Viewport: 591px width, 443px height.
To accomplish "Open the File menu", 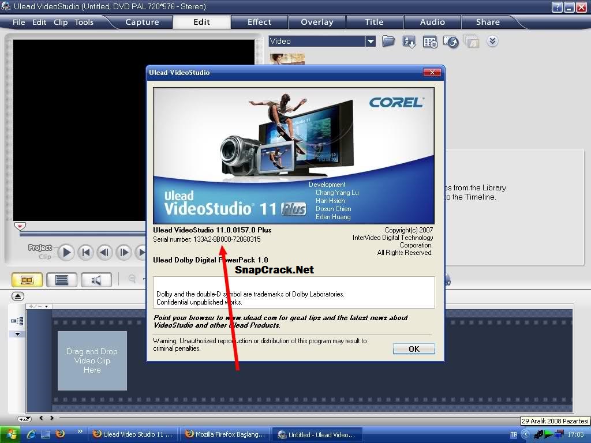I will click(19, 22).
